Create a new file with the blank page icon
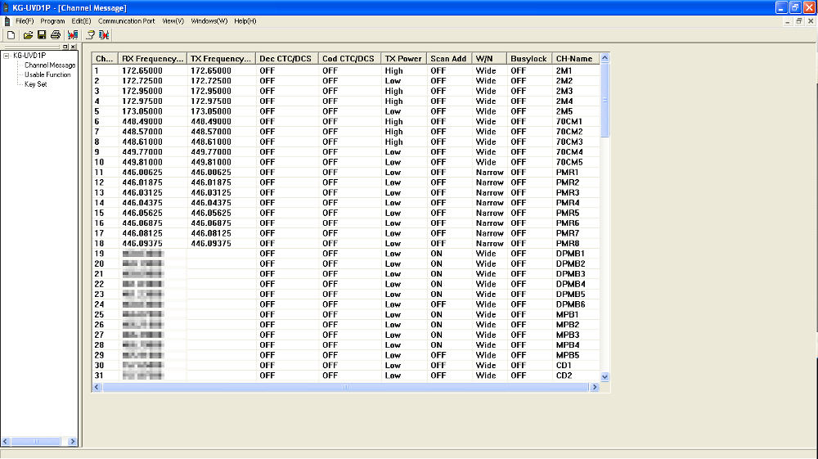This screenshot has width=818, height=459. pyautogui.click(x=11, y=35)
